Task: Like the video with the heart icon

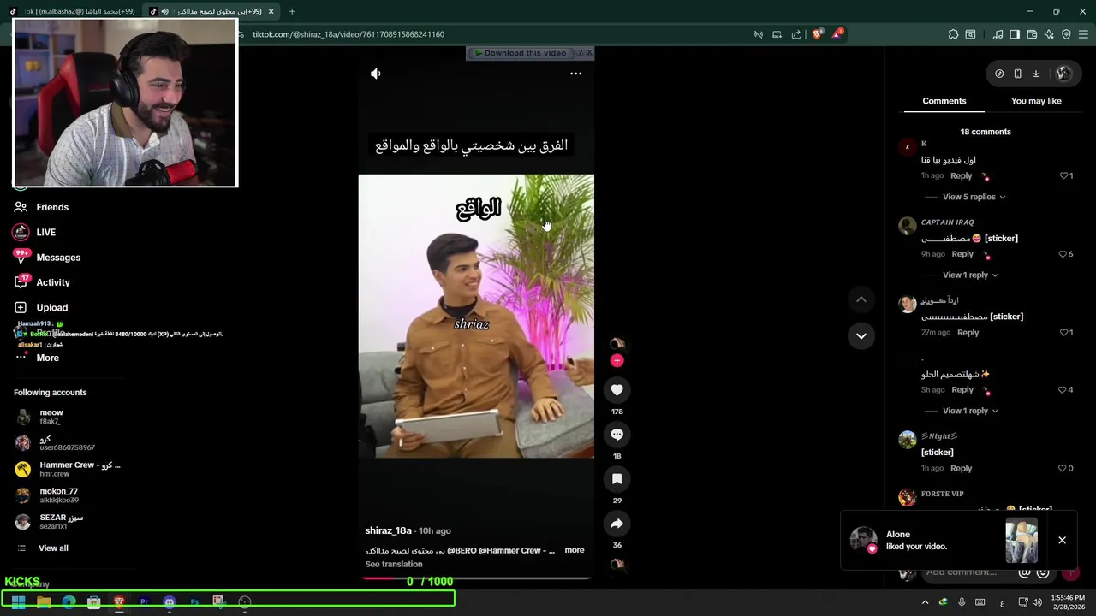Action: coord(616,390)
